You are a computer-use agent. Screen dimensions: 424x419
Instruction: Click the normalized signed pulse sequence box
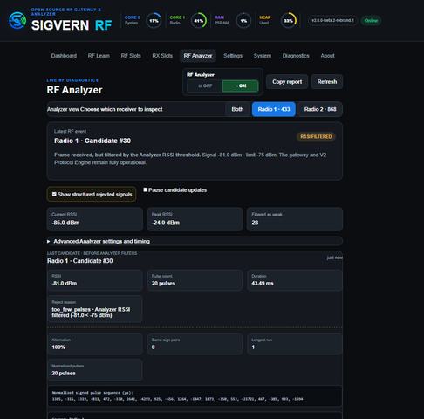pos(195,396)
